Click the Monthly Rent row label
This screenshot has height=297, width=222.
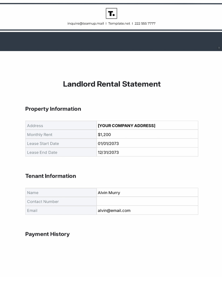[40, 135]
